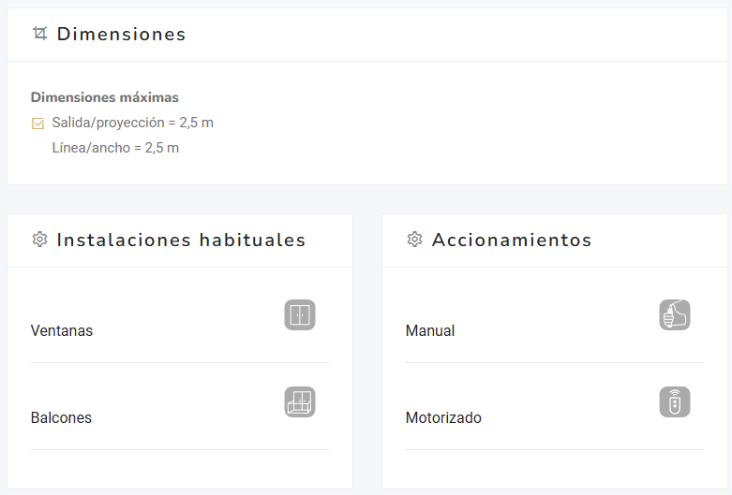Click the Línea/ancho = 2,5 m text
The width and height of the screenshot is (732, 495).
pyautogui.click(x=115, y=148)
